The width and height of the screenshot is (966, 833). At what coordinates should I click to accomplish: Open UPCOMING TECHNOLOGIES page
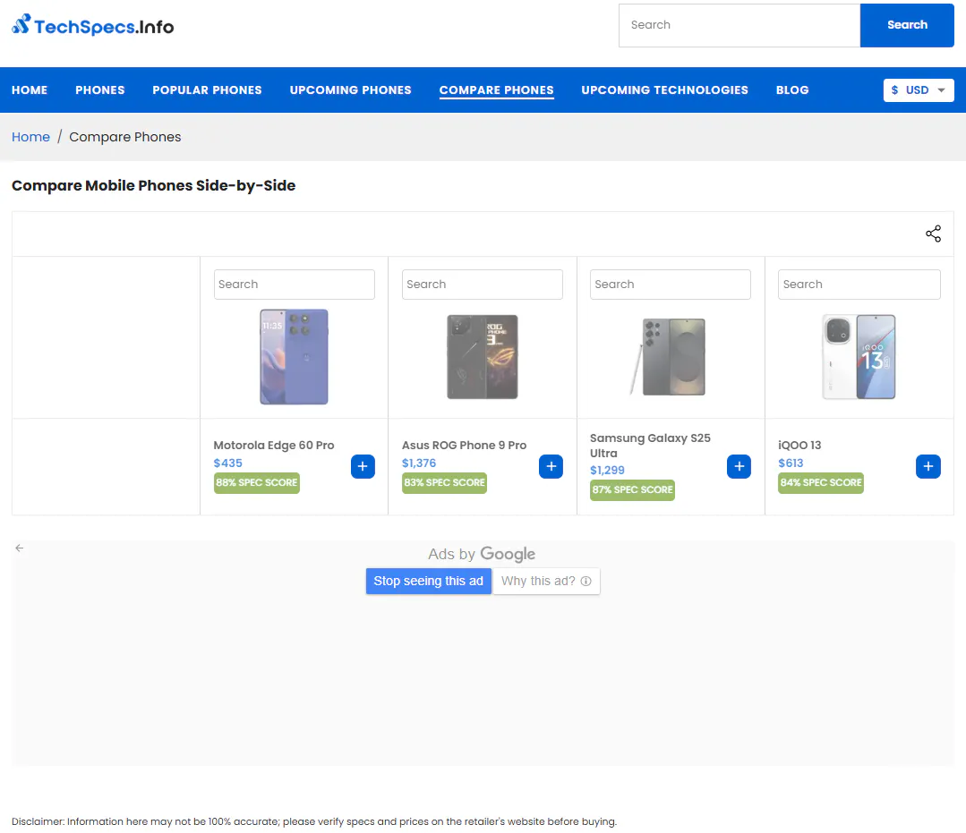(x=665, y=89)
